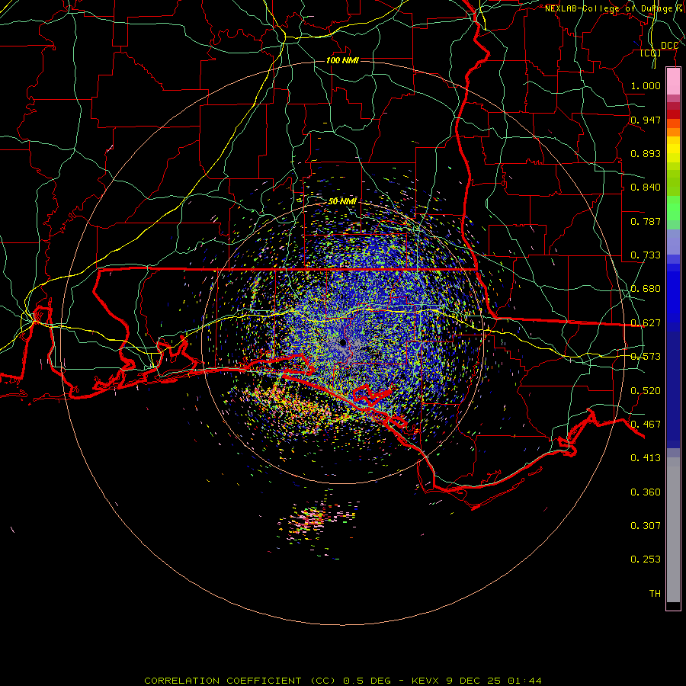Click the DCC product label
Image resolution: width=686 pixels, height=686 pixels.
[669, 46]
